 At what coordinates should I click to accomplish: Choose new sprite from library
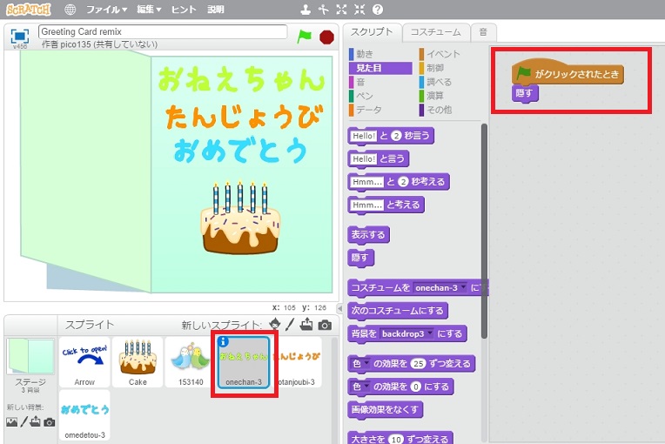pos(275,325)
